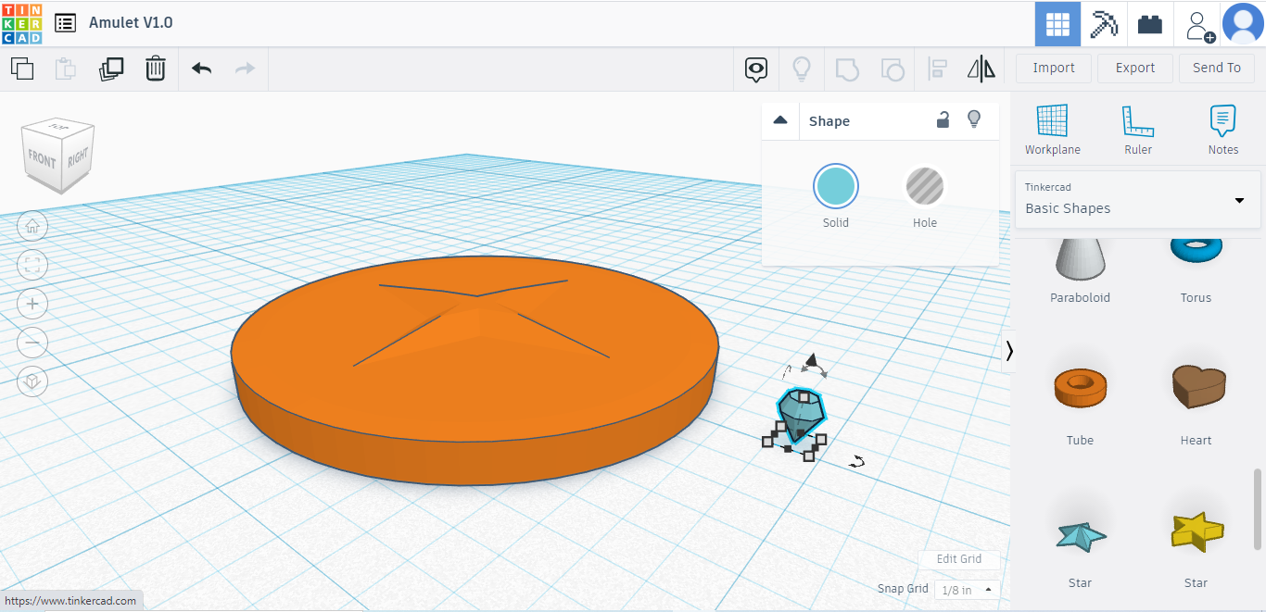
Task: Click the view cube RIGHT face
Action: [78, 158]
